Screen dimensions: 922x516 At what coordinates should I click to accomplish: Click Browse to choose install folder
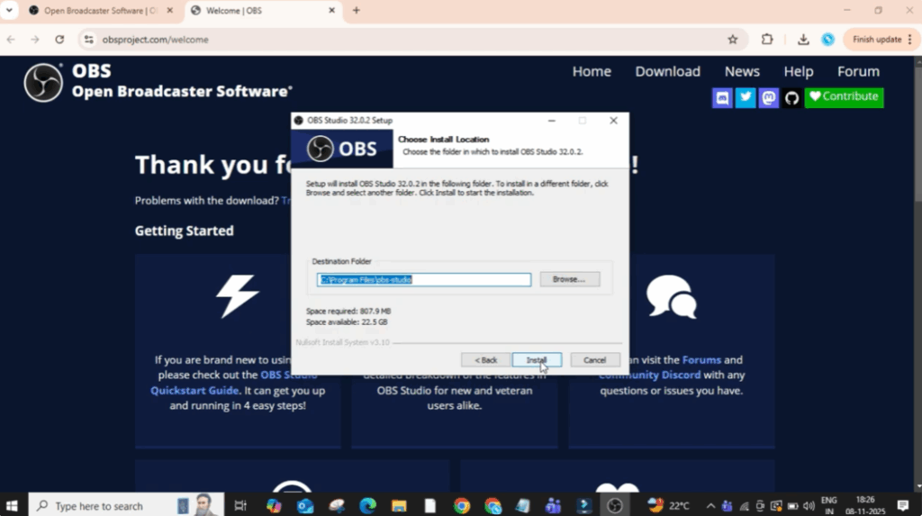coord(569,279)
